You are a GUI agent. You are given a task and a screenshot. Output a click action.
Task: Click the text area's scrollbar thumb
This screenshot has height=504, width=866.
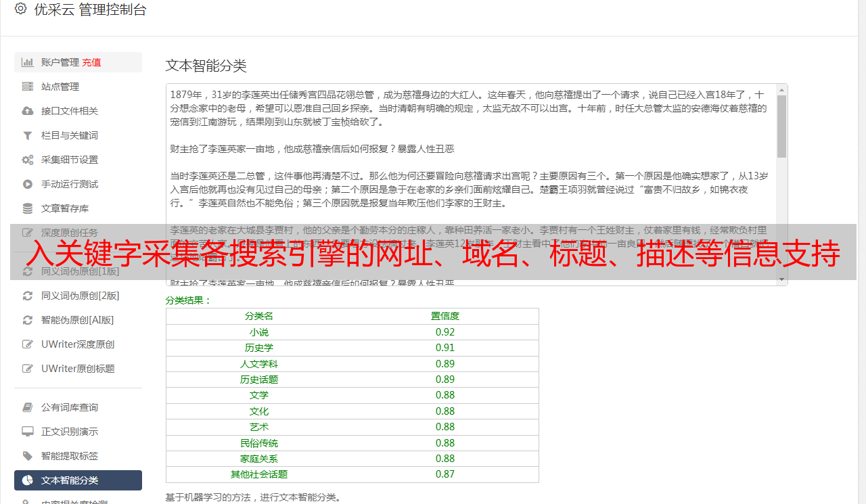coord(782,126)
